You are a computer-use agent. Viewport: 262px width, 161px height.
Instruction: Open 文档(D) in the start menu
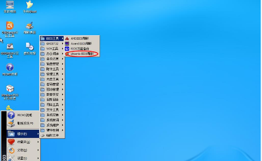point(23,150)
